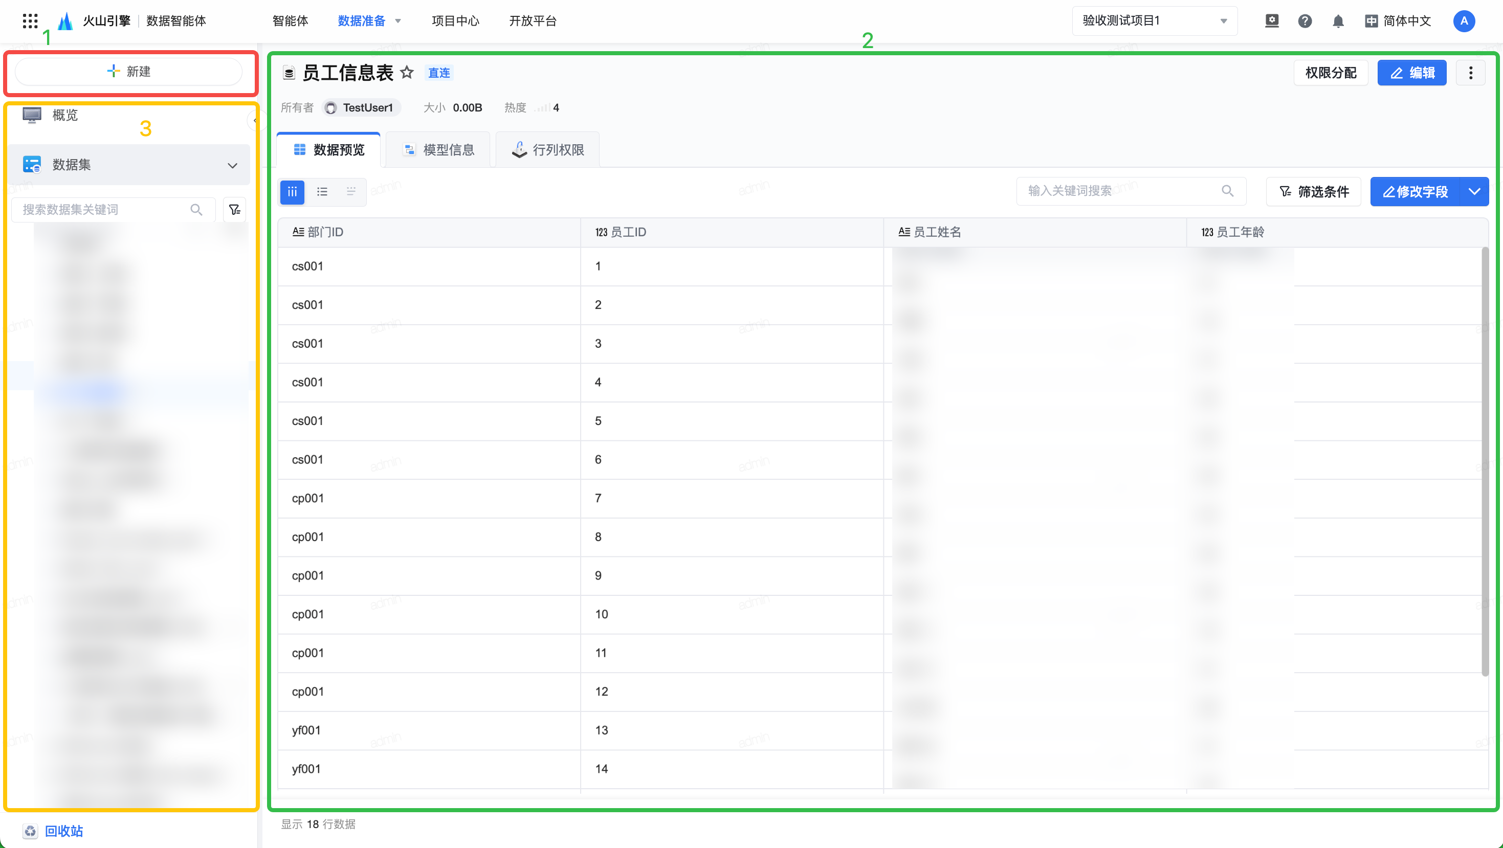
Task: Open the video tutorial screen icon
Action: pyautogui.click(x=1271, y=21)
